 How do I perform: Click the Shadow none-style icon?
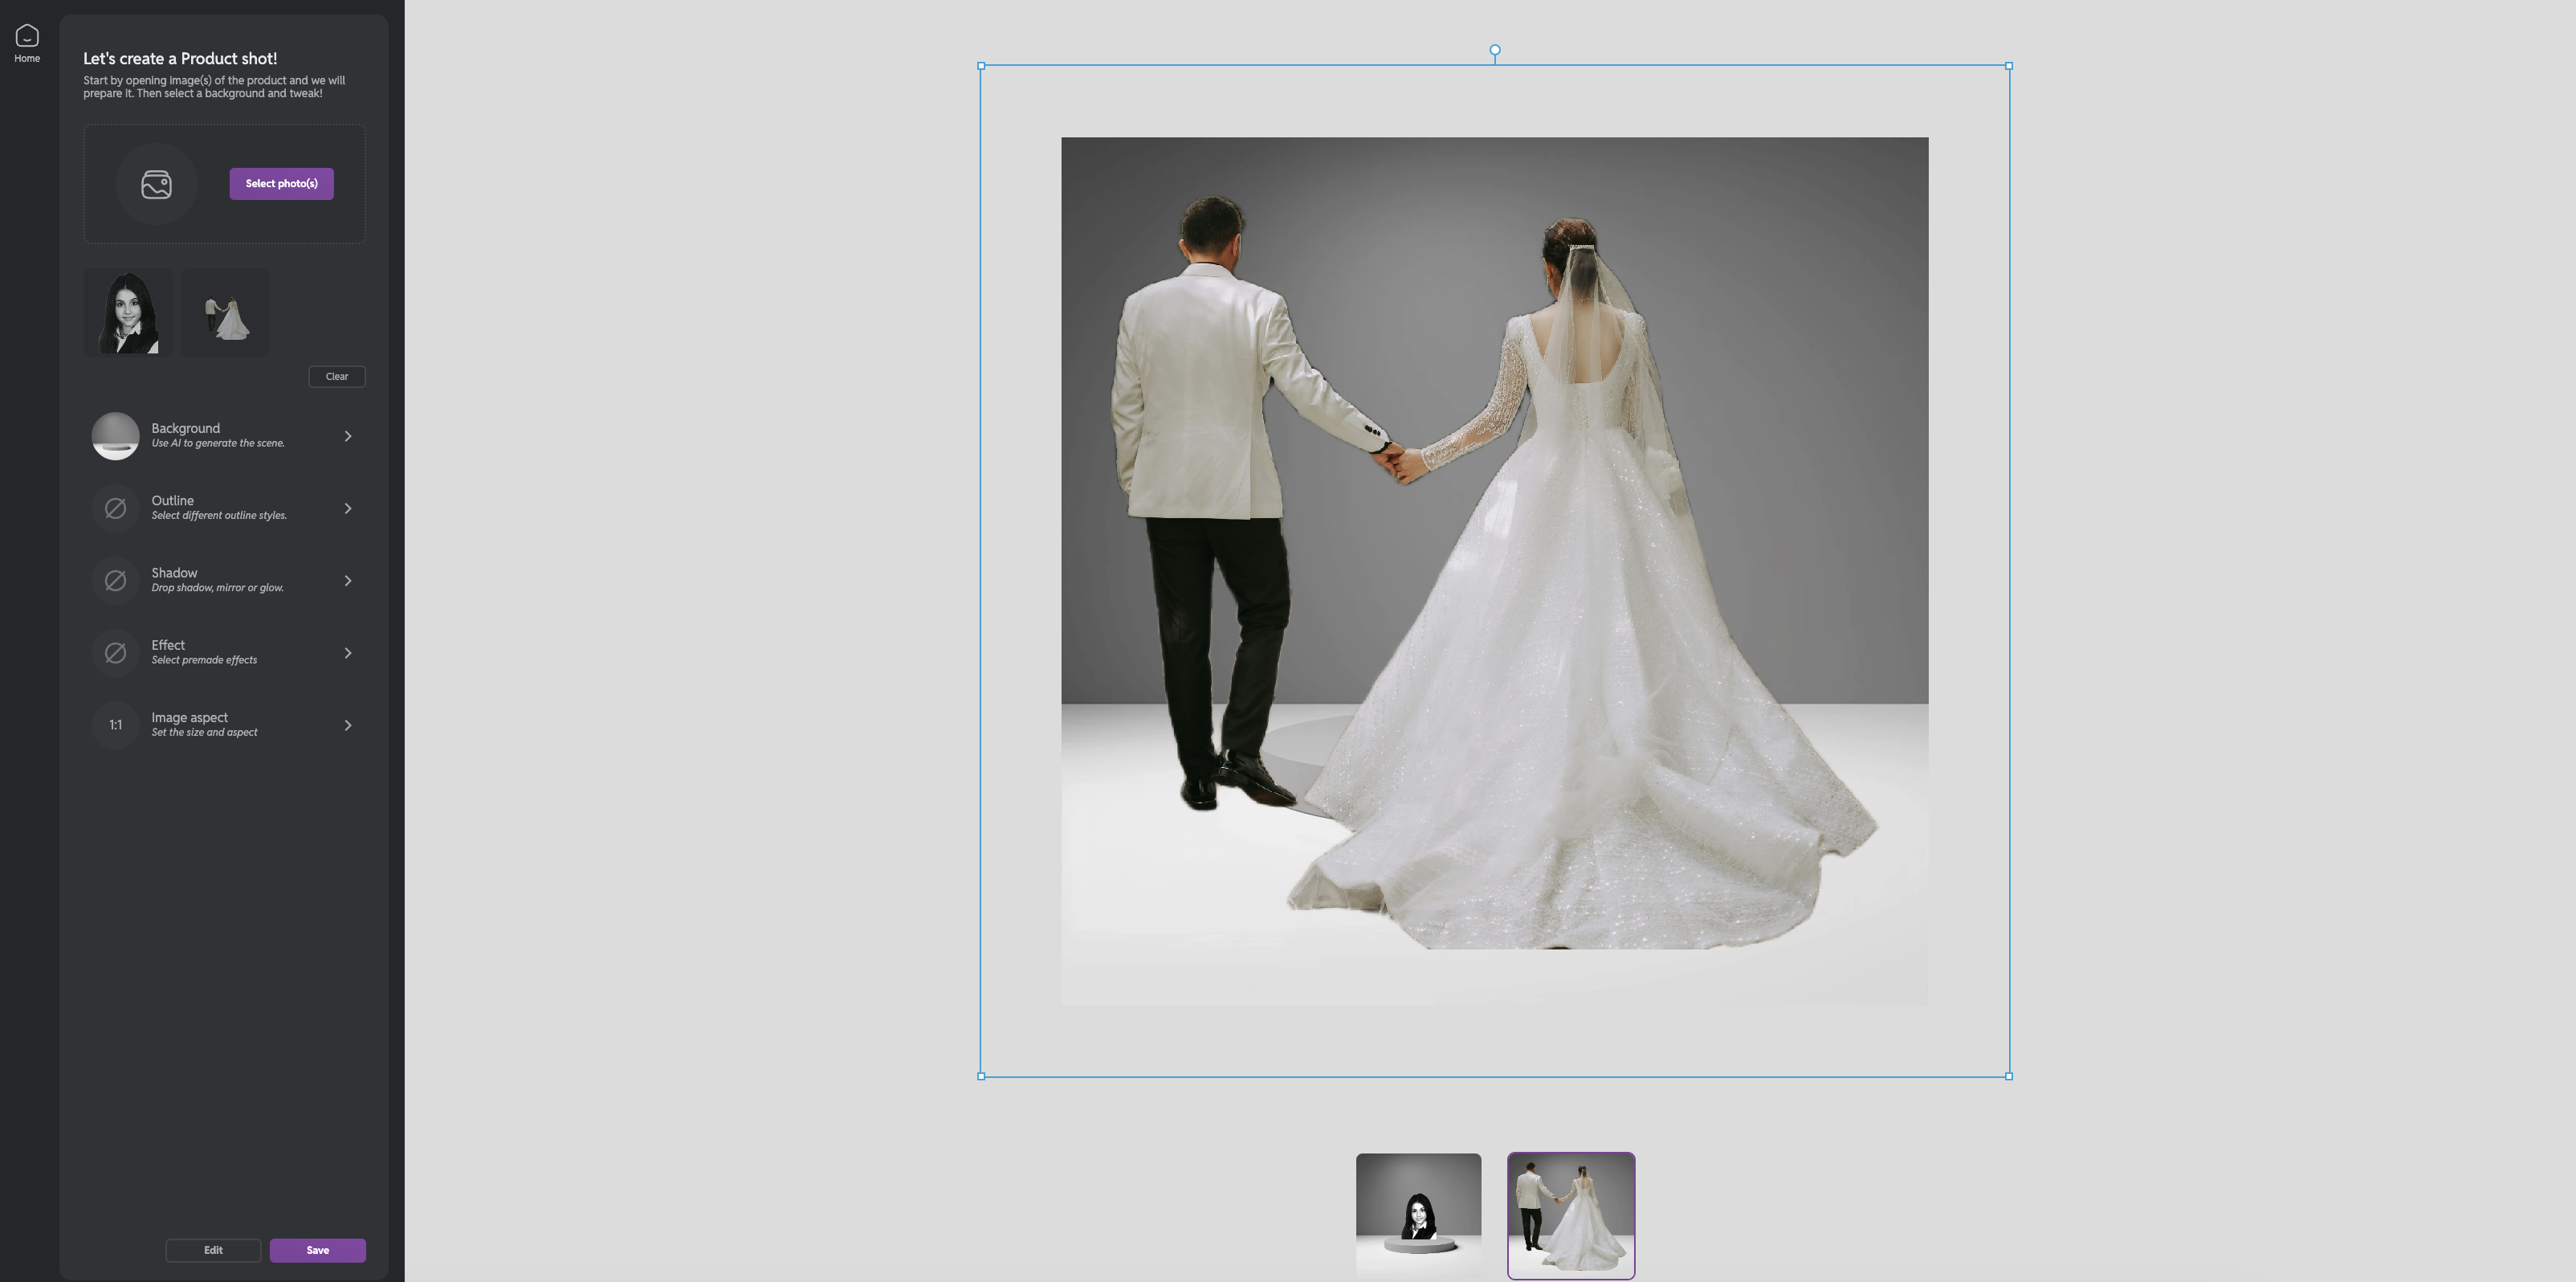pyautogui.click(x=115, y=581)
